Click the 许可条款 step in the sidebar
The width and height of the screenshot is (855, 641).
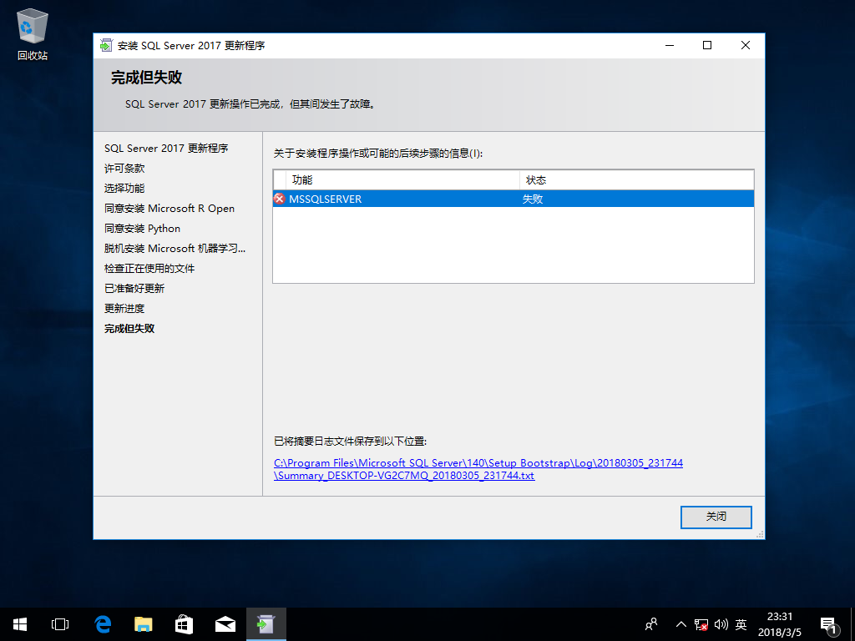point(124,169)
